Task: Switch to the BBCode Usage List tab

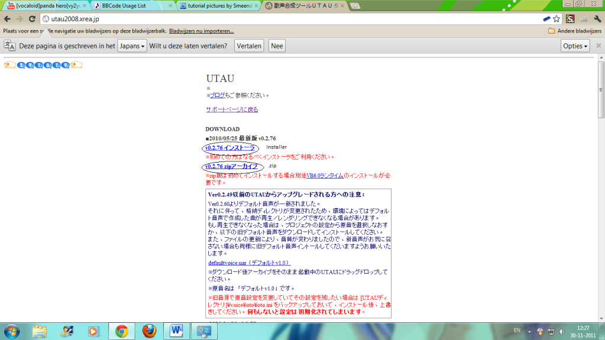Action: point(131,6)
